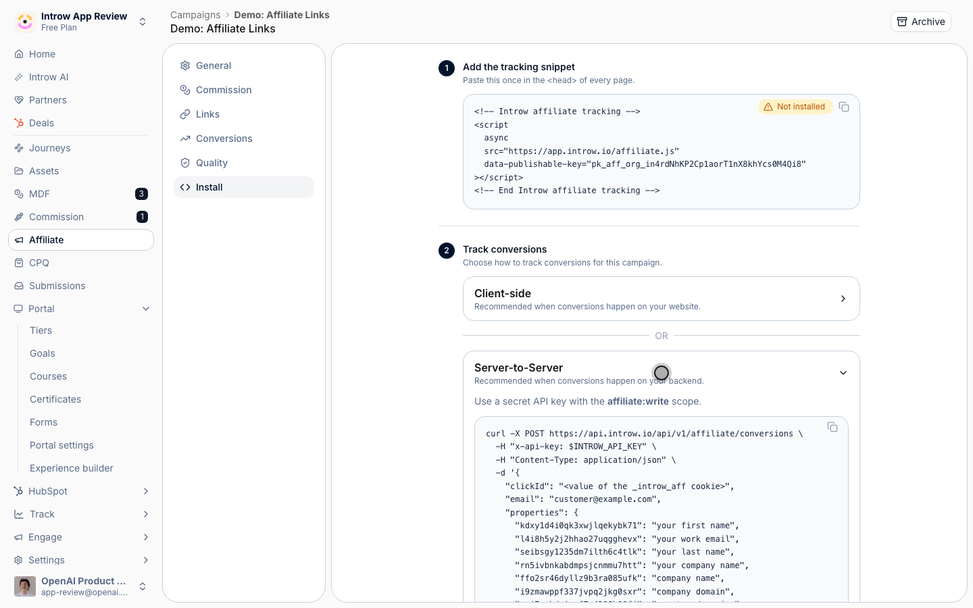The width and height of the screenshot is (973, 608).
Task: Collapse the Server-to-Server option
Action: (843, 373)
